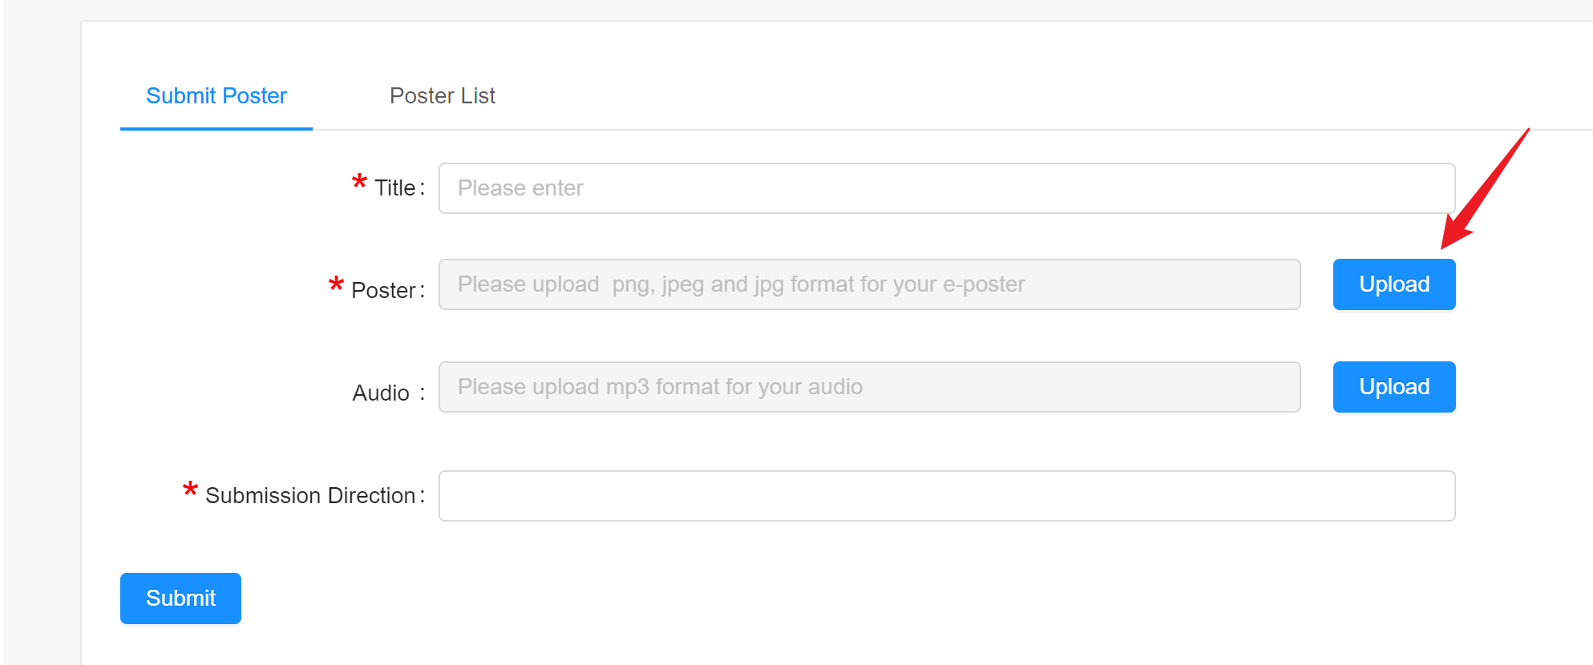Switch to the Poster List tab

pos(442,96)
